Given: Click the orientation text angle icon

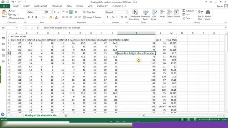Looking at the screenshot, I should point(76,12).
